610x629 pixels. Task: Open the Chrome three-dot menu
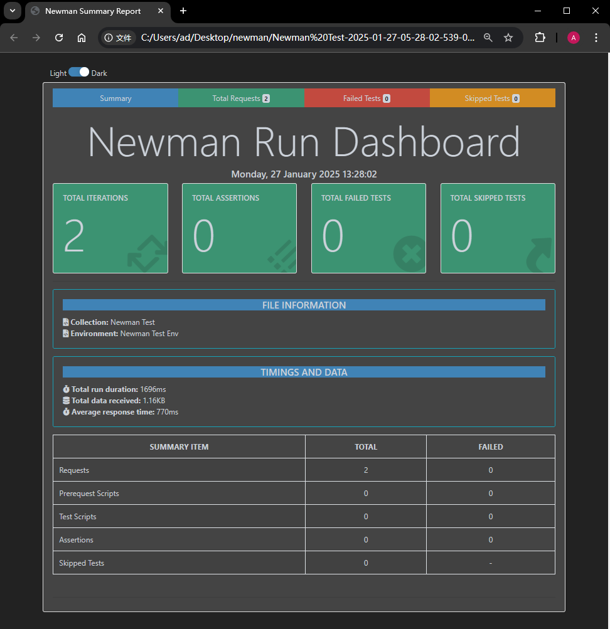pos(596,38)
